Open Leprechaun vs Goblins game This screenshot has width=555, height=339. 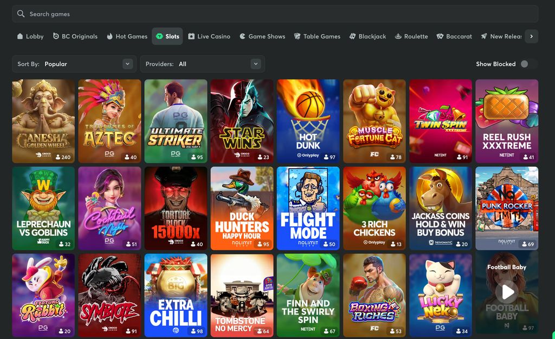[43, 208]
